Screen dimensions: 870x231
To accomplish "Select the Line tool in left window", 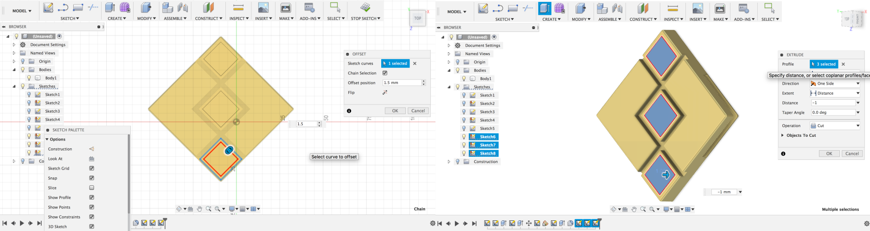I will coord(63,7).
